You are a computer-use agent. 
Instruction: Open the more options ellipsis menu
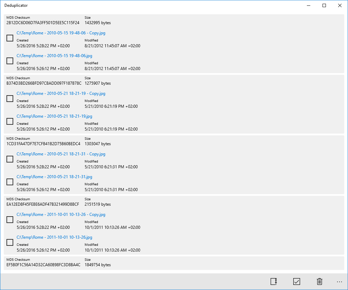pyautogui.click(x=340, y=282)
